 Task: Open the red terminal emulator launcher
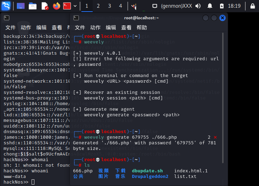coord(67,6)
